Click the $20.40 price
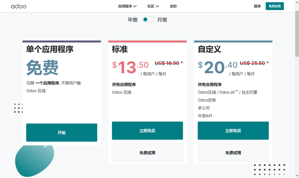Image resolution: width=299 pixels, height=178 pixels. coord(218,67)
